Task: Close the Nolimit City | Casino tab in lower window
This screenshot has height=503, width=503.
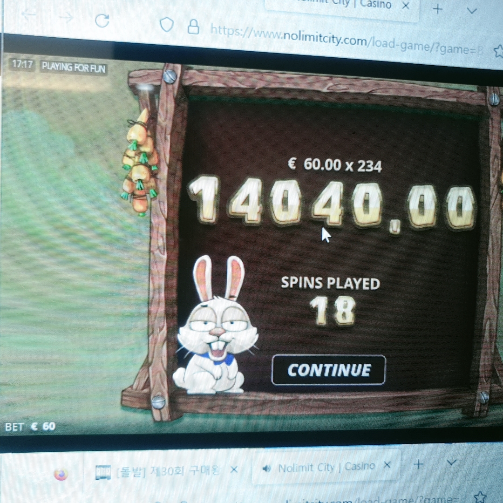Action: (387, 465)
